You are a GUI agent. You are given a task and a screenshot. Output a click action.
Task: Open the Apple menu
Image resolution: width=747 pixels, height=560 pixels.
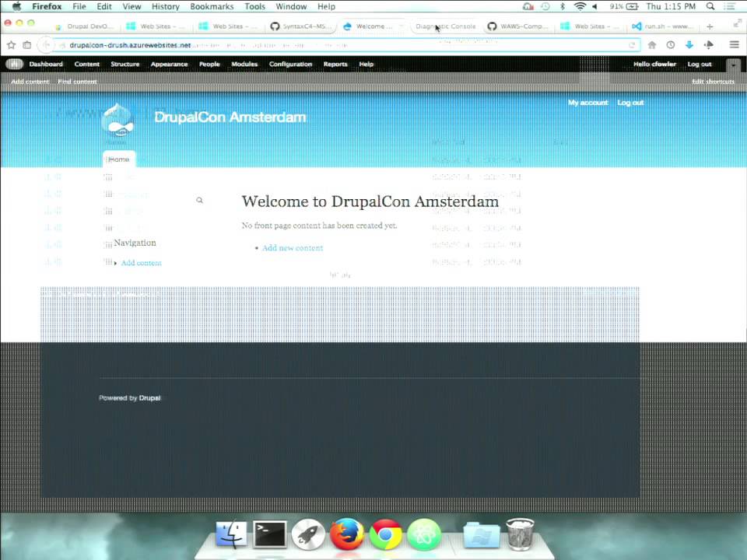(x=16, y=6)
